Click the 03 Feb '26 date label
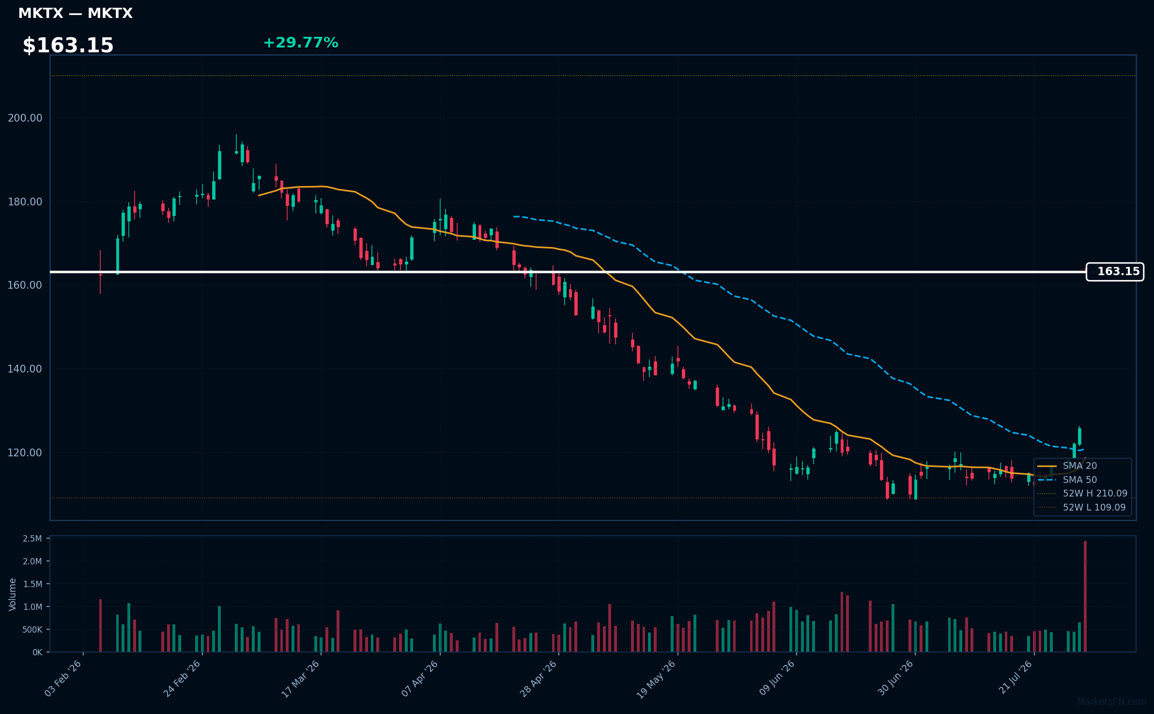The image size is (1154, 714). (x=63, y=678)
